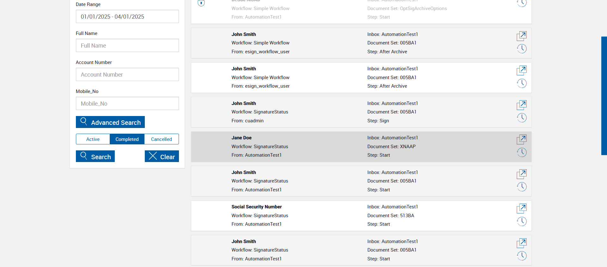Screen dimensions: 607x267
Task: Open Advanced Search options
Action: click(x=110, y=122)
